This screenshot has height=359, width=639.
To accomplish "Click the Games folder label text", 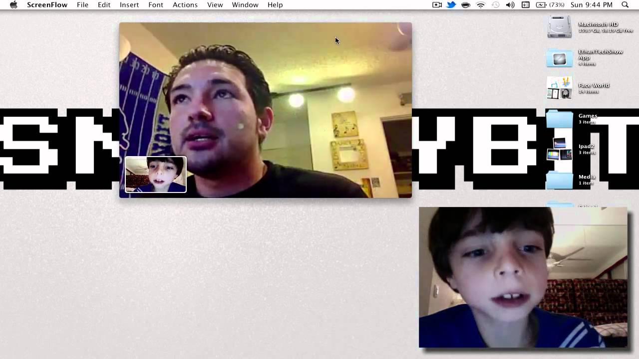I will click(588, 116).
